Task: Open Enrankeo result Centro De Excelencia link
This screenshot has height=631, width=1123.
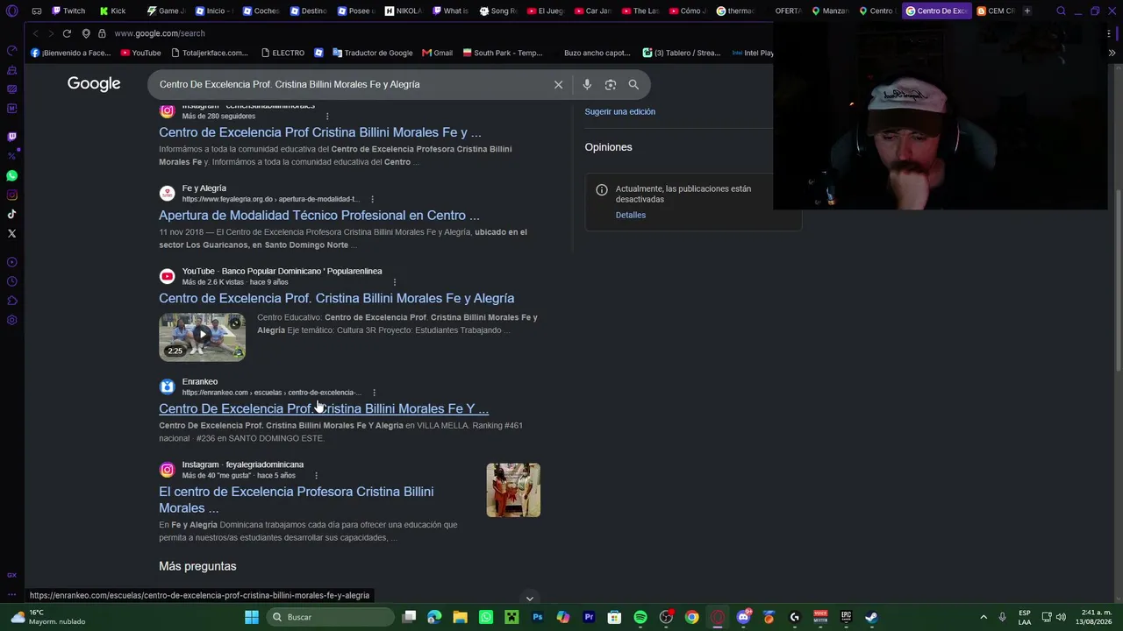Action: tap(324, 408)
